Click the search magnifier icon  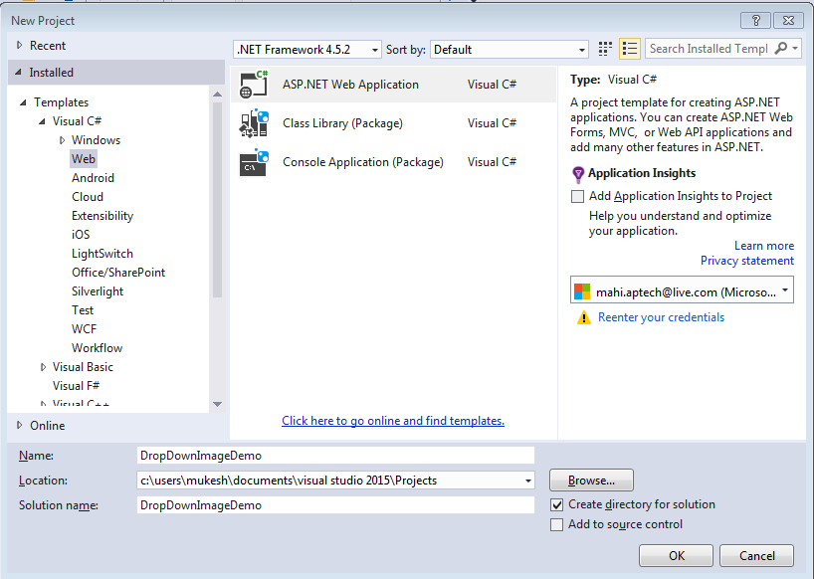point(781,48)
